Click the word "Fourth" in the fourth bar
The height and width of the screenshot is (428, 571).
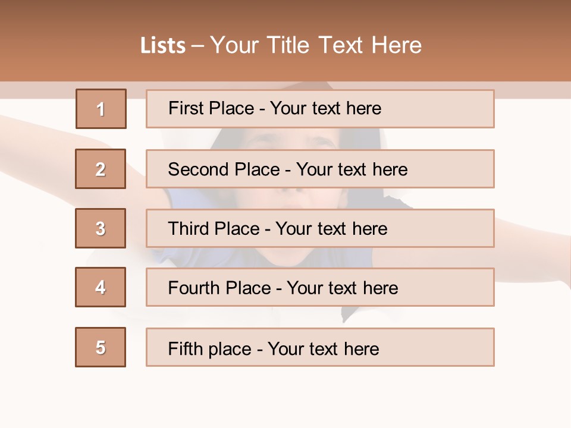[x=192, y=288]
